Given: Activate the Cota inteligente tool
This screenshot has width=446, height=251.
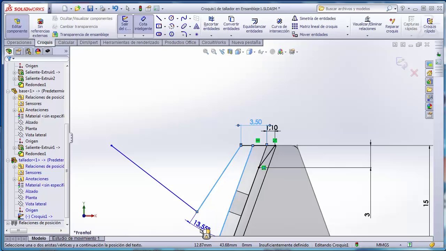Looking at the screenshot, I should point(143,23).
